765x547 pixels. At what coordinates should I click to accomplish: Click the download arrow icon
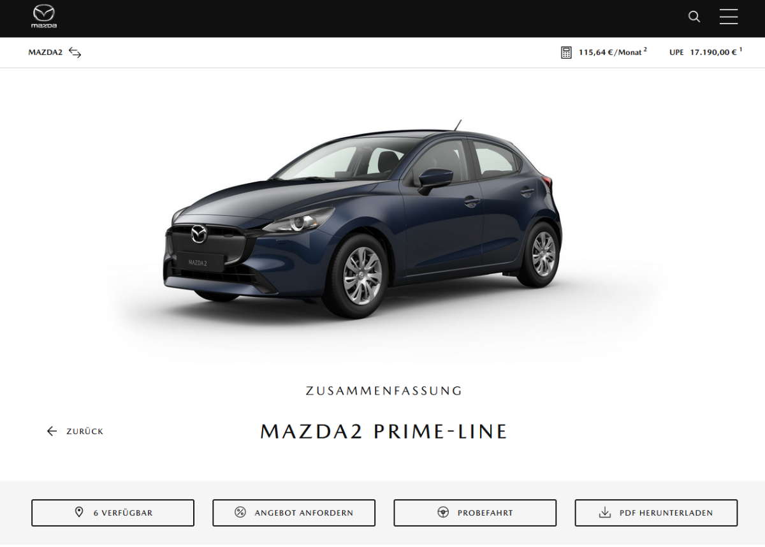[605, 512]
